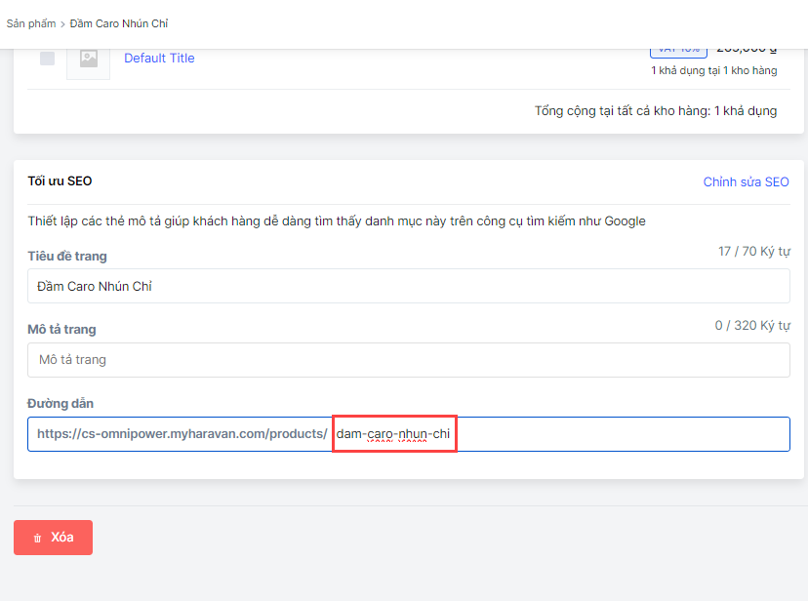This screenshot has width=808, height=601.
Task: Open the Default Title variant link
Action: coord(159,59)
